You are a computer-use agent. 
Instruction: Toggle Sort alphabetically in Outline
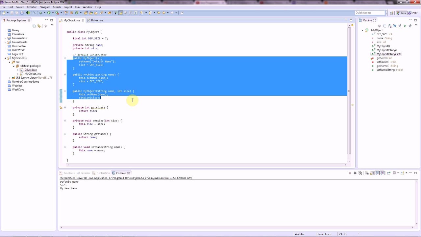click(x=390, y=26)
